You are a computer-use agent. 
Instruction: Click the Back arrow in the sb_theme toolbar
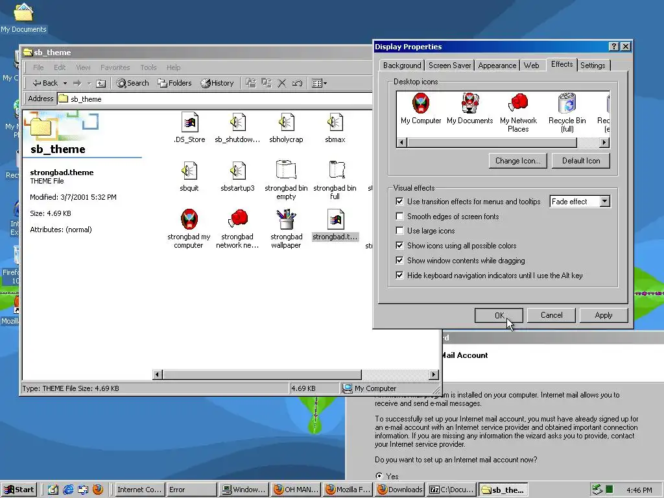point(45,83)
